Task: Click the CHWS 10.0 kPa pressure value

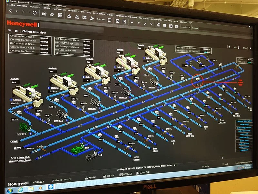Action: [29, 149]
